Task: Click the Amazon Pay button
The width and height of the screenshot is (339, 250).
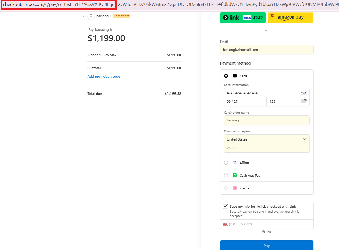Action: tap(290, 18)
